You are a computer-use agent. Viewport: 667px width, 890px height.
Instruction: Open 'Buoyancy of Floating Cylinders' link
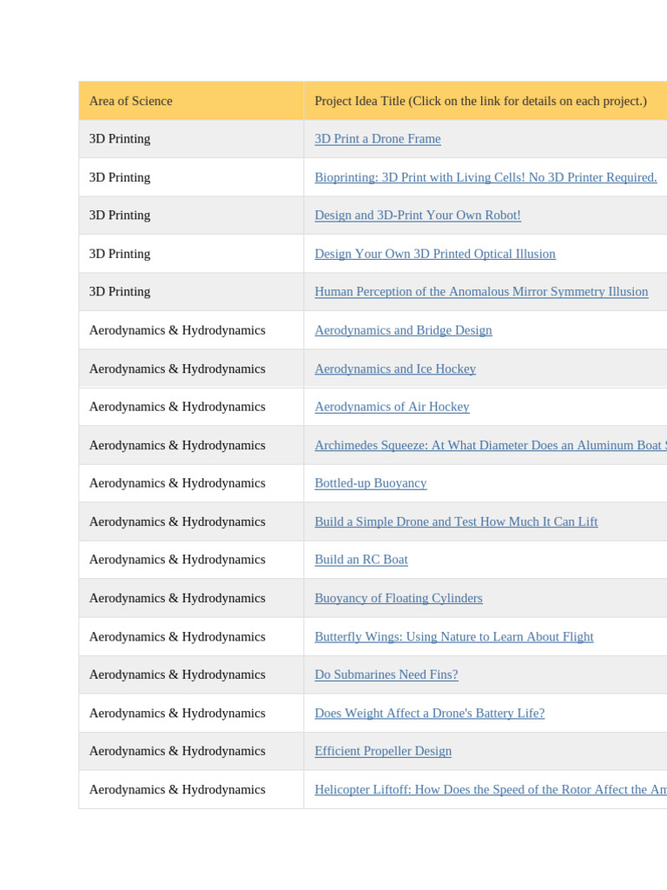[399, 598]
